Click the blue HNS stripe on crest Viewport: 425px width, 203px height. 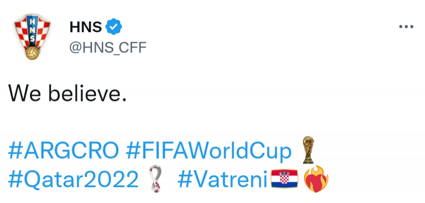coord(32,29)
